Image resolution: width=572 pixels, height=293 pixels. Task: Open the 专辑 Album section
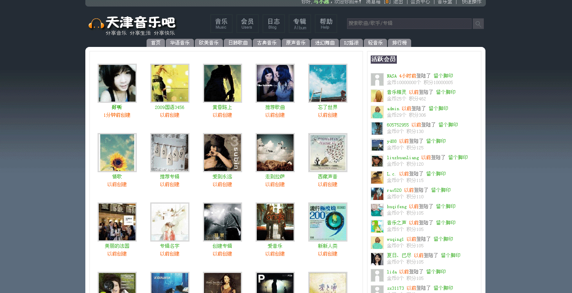tap(300, 24)
